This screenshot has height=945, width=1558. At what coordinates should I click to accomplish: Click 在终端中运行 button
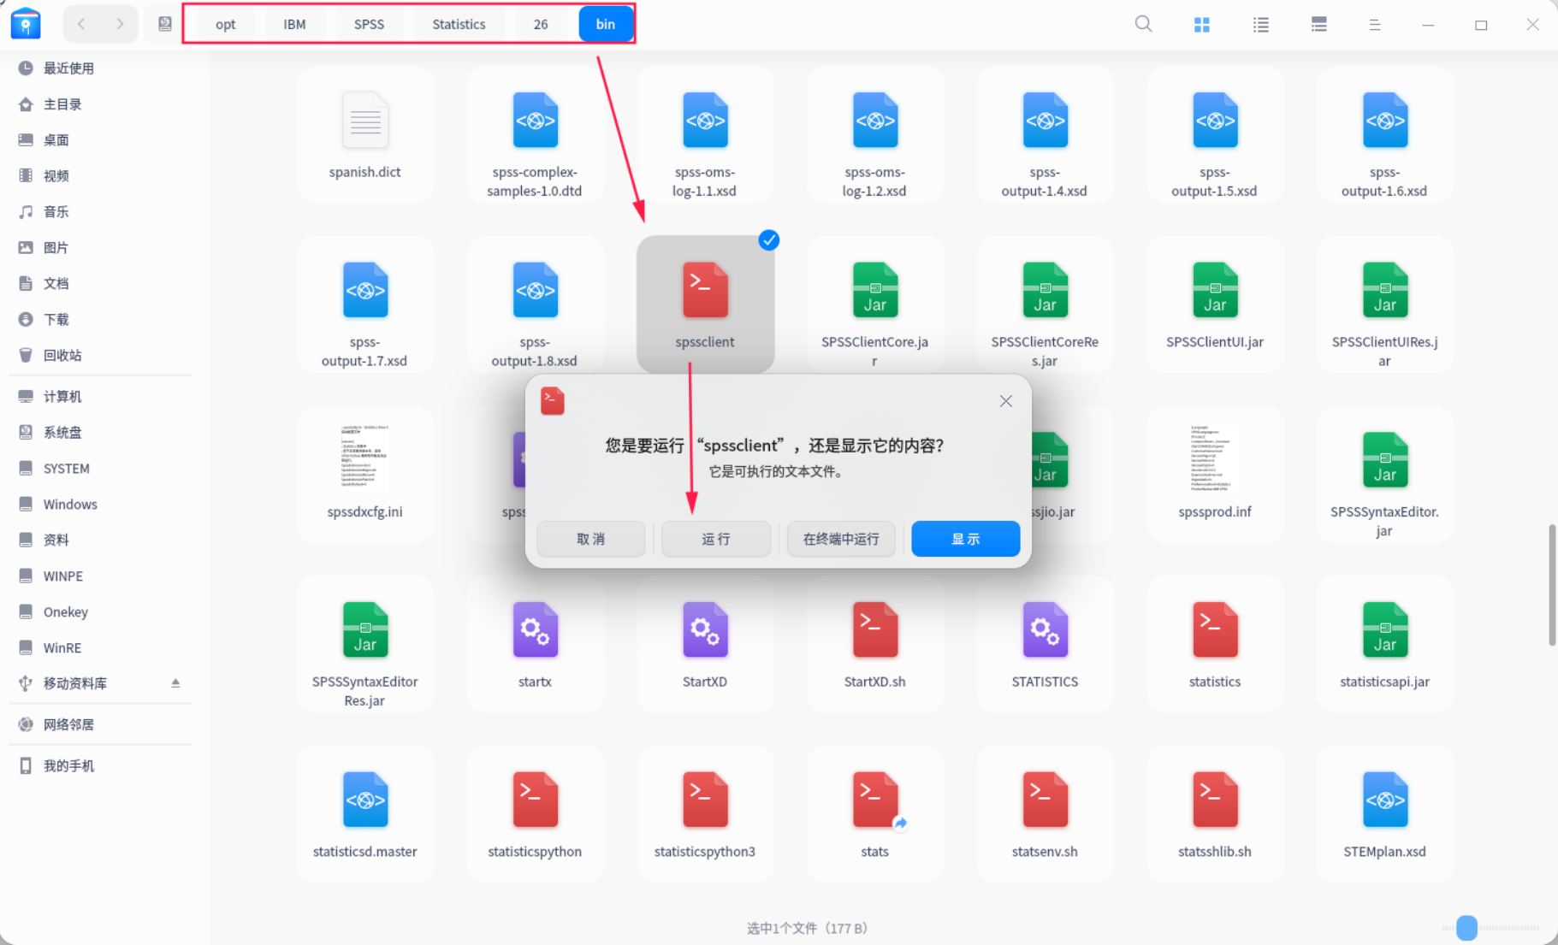[841, 539]
